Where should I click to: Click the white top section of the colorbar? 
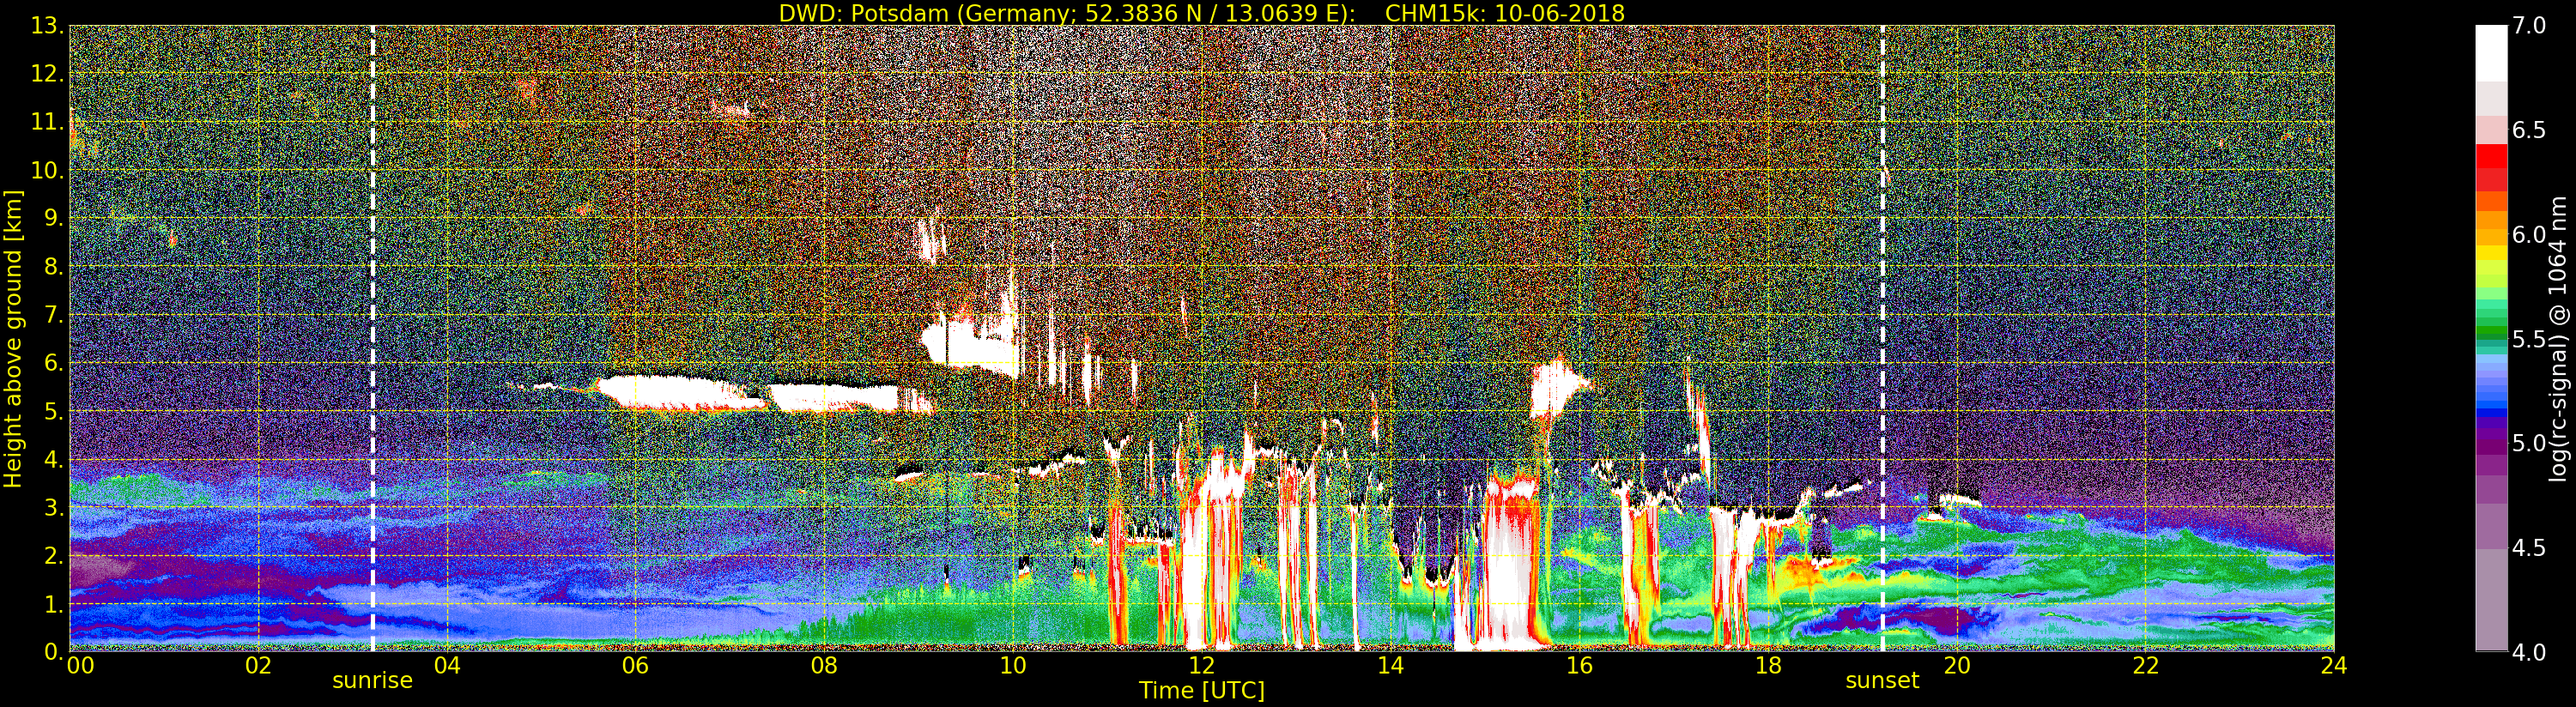(x=2491, y=53)
